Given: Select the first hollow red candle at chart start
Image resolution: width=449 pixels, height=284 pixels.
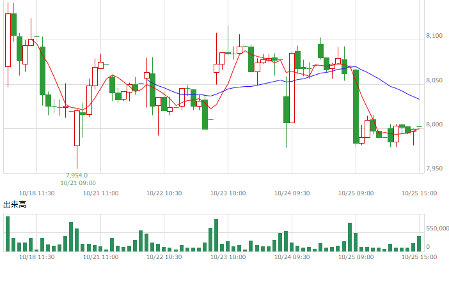Looking at the screenshot, I should click(x=8, y=40).
